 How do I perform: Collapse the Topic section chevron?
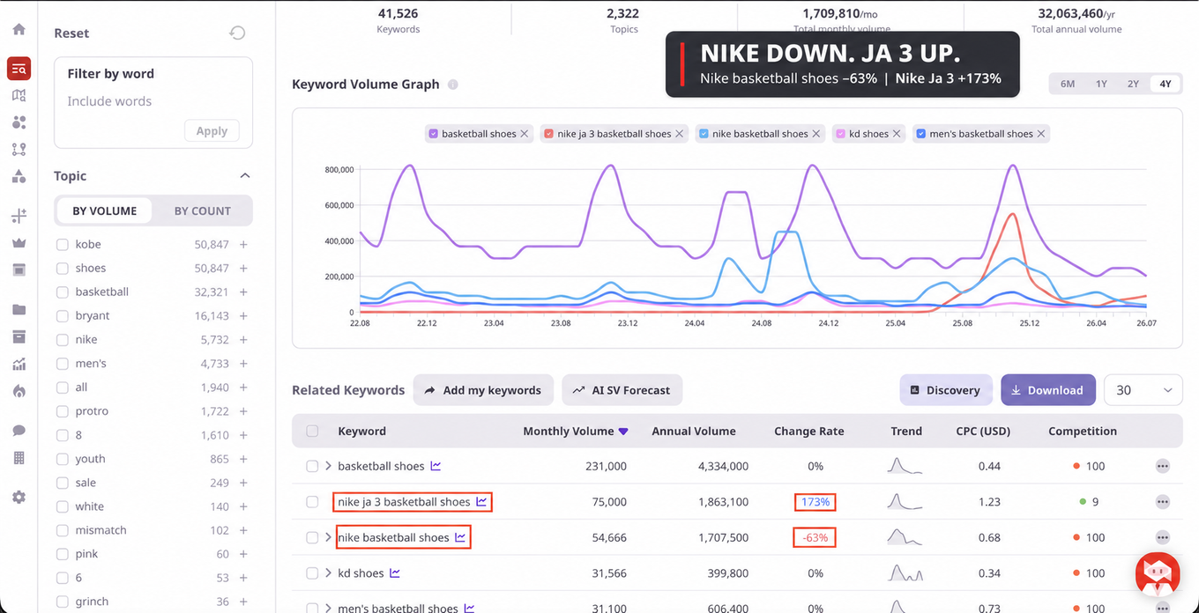245,176
